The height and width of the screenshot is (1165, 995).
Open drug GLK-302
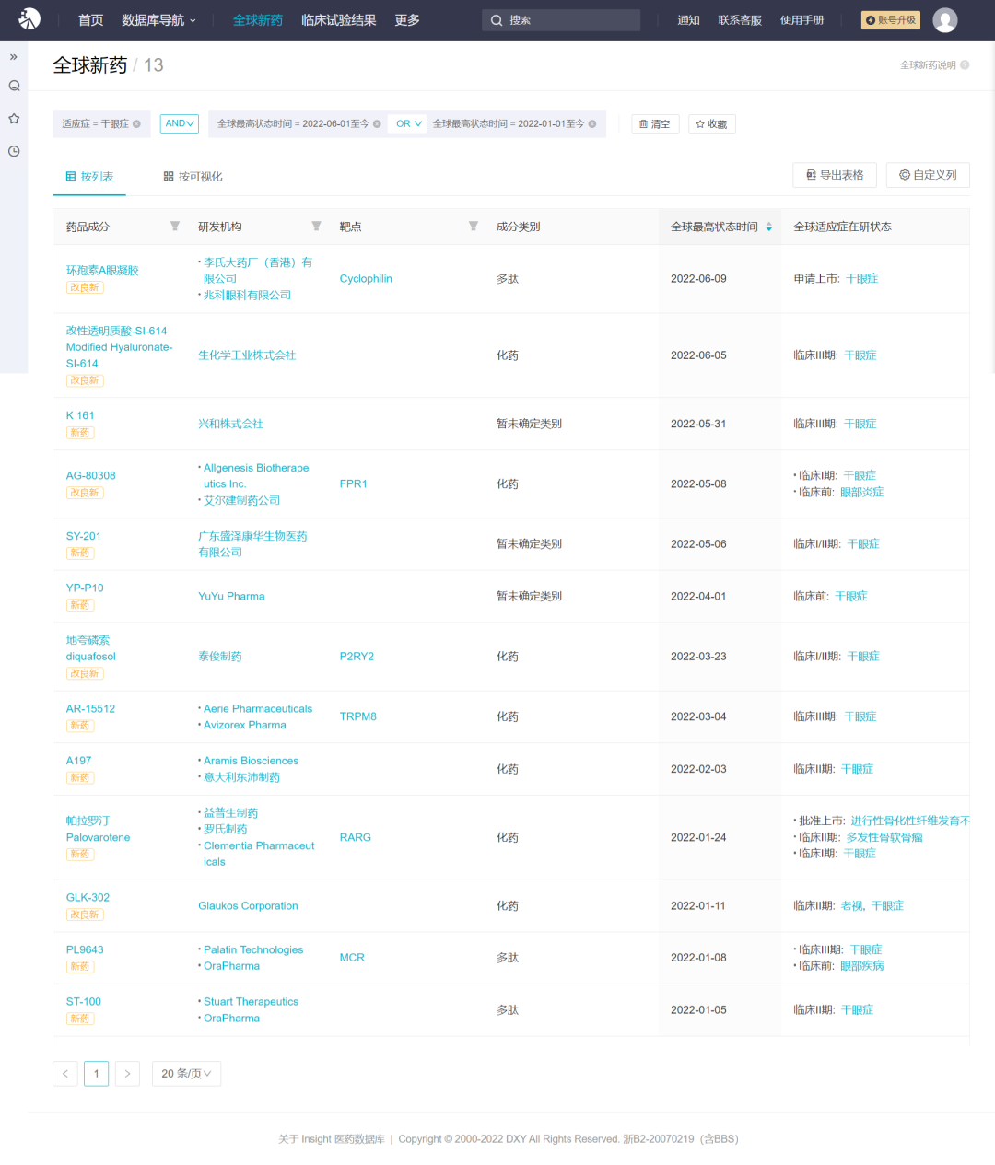[x=88, y=897]
